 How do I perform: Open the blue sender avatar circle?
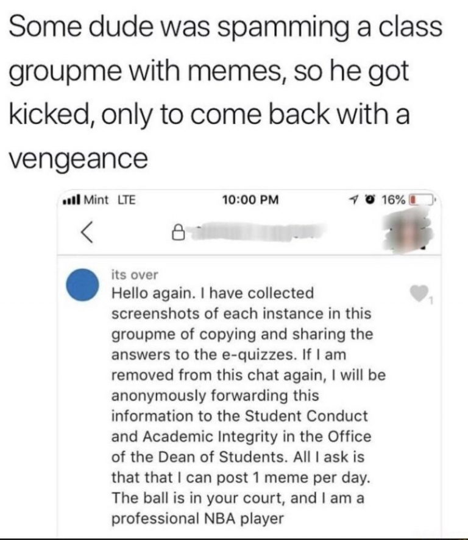tap(81, 284)
